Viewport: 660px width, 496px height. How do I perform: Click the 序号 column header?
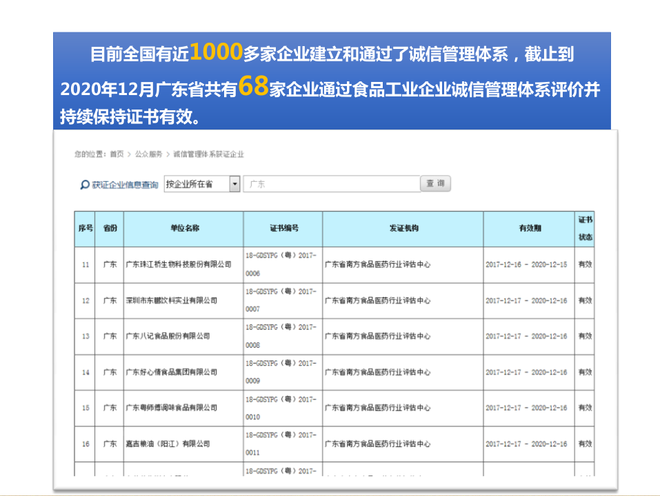click(85, 229)
